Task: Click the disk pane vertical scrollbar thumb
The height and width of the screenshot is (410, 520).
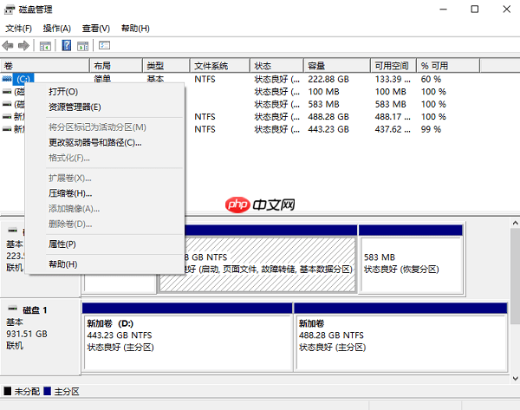Action: (516, 276)
